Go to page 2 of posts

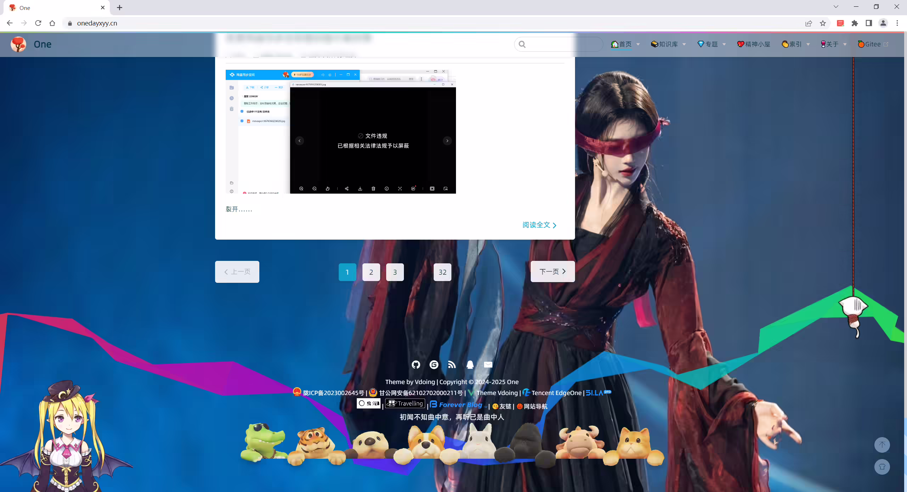(371, 272)
